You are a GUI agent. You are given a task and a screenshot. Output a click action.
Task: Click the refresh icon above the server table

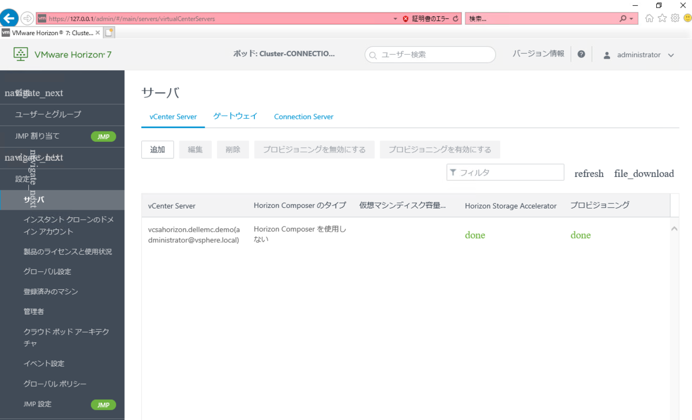pyautogui.click(x=588, y=173)
